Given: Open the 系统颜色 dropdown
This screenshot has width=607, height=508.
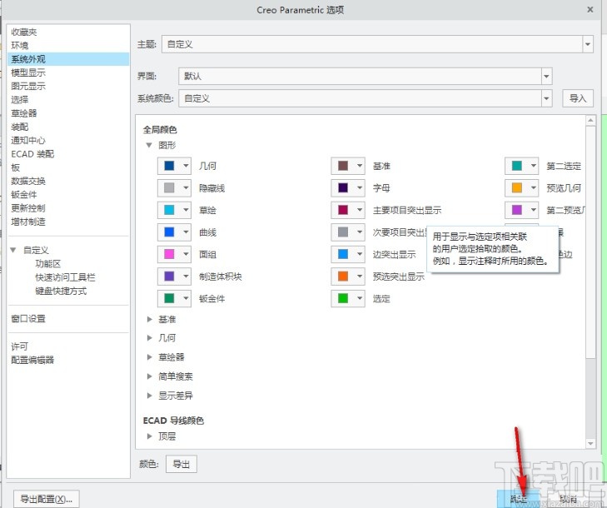Looking at the screenshot, I should click(546, 98).
